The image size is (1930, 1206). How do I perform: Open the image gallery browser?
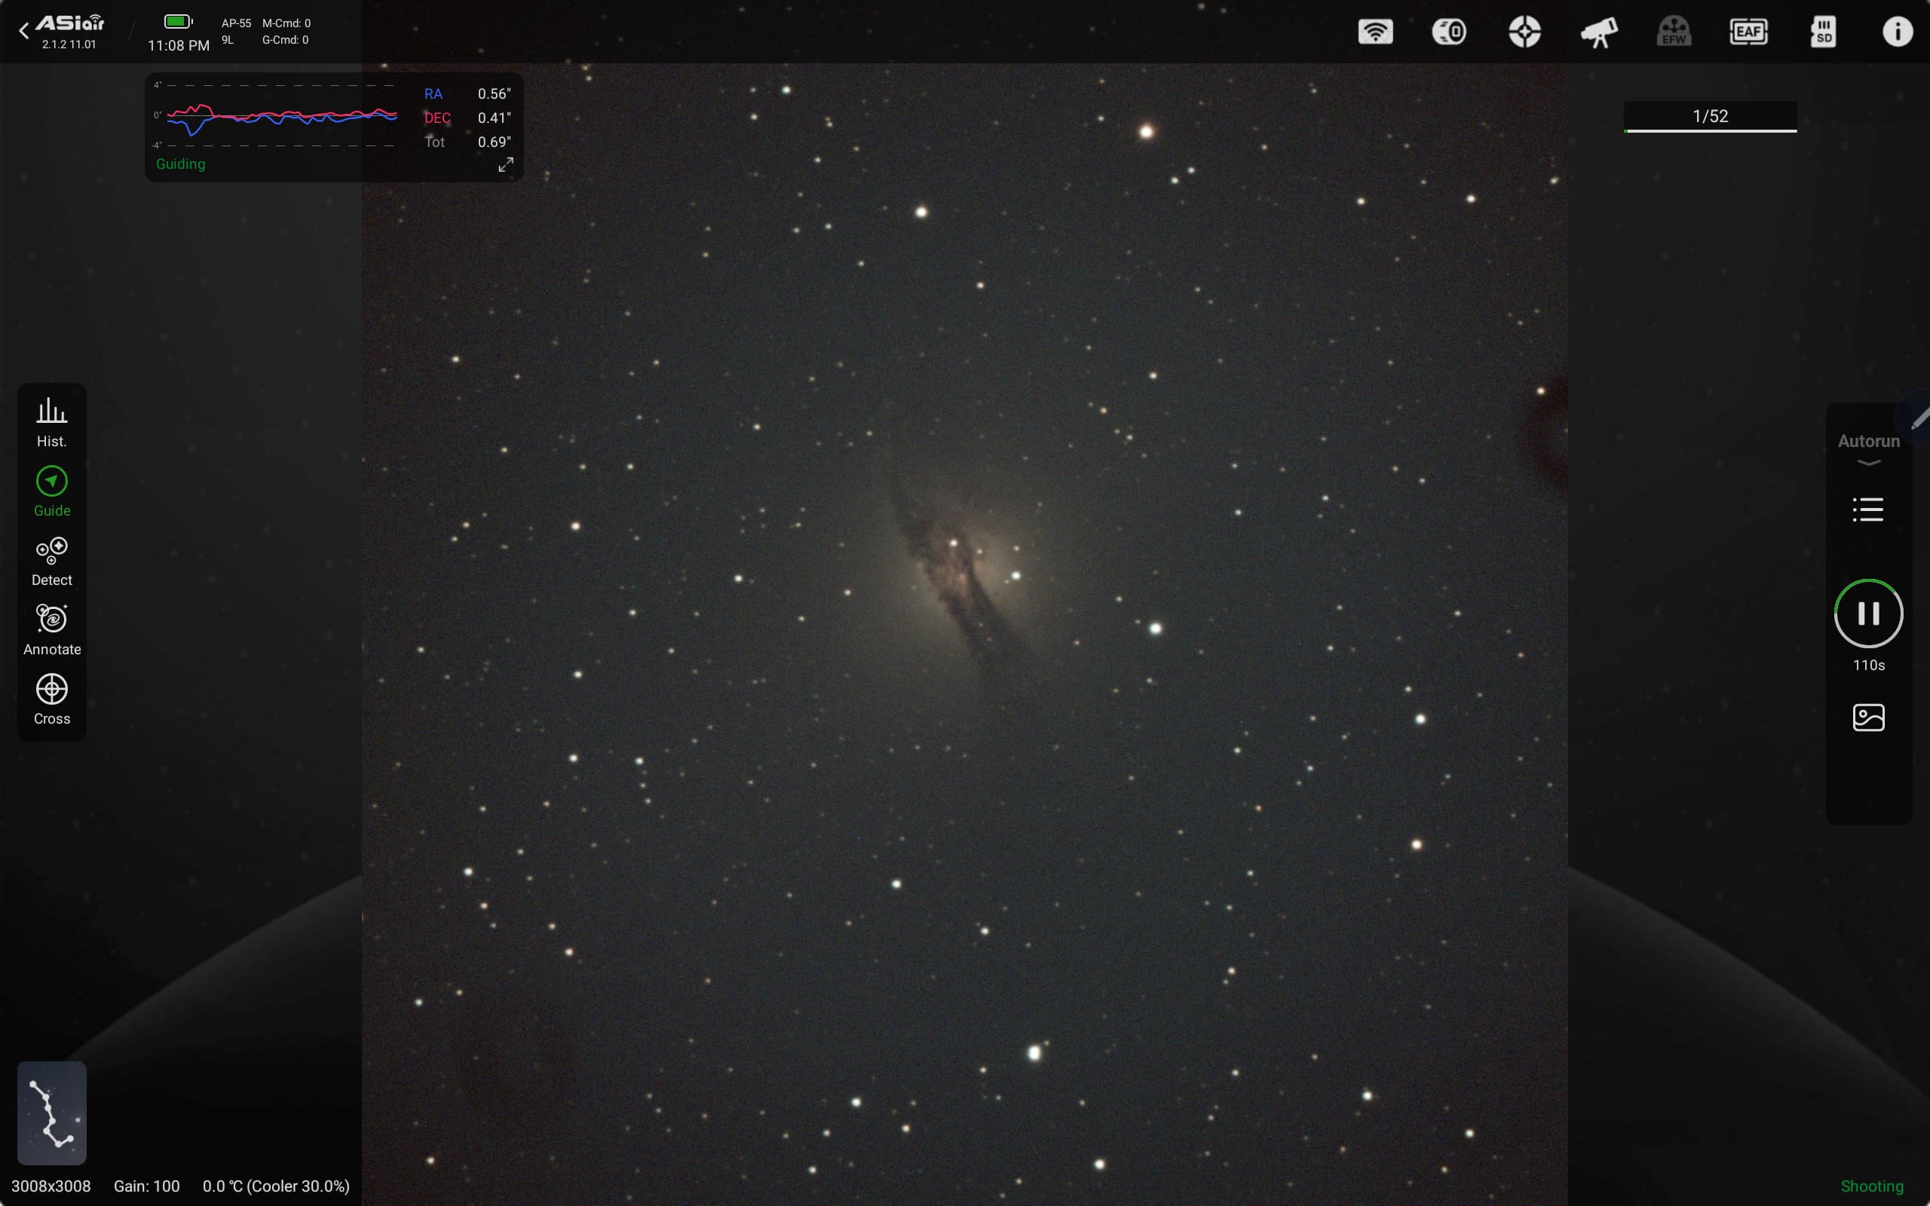[x=1869, y=717]
